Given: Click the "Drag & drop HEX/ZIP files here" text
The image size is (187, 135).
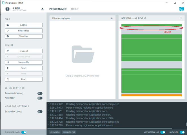Looking at the screenshot, I should pyautogui.click(x=83, y=76).
